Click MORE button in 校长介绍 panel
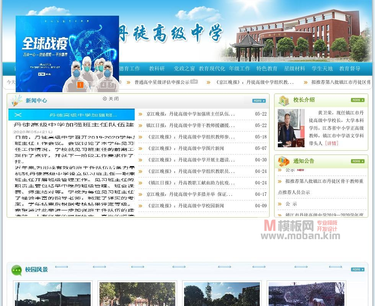Screen dimensions: 375x306 pyautogui.click(x=357, y=100)
